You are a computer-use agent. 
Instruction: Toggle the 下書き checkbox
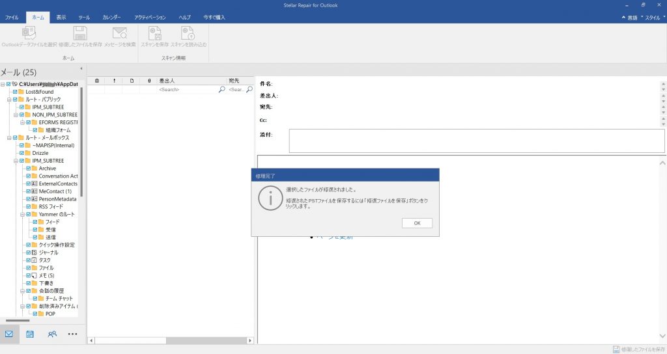29,283
